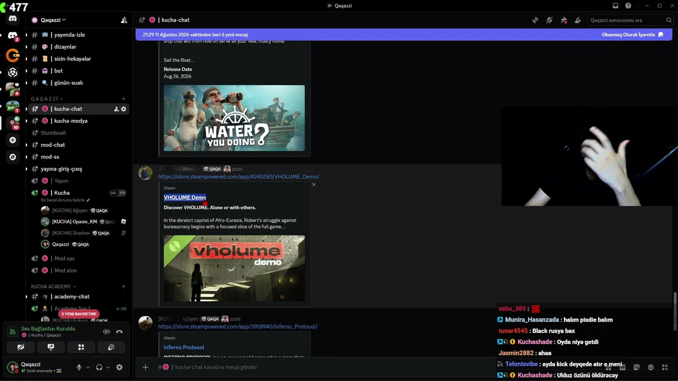This screenshot has width=678, height=381.
Task: Open microphone input options arrow
Action: pyautogui.click(x=87, y=367)
